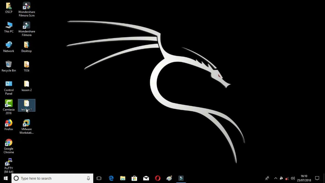
Task: Open the network status tray icon
Action: point(287,178)
